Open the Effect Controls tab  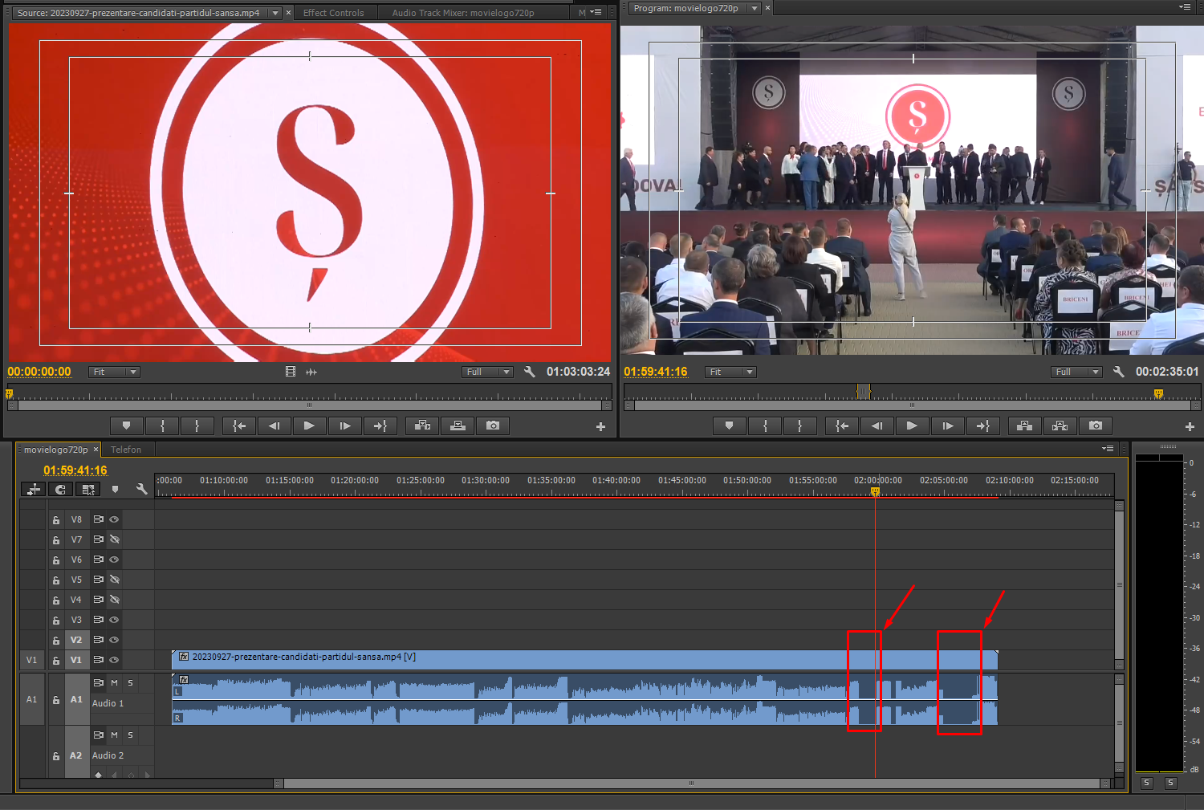coord(333,13)
